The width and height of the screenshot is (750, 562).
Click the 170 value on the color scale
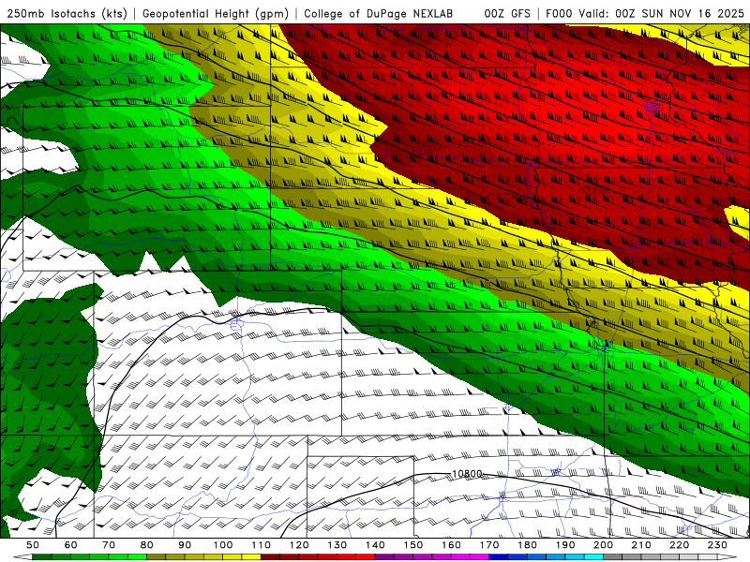(489, 545)
